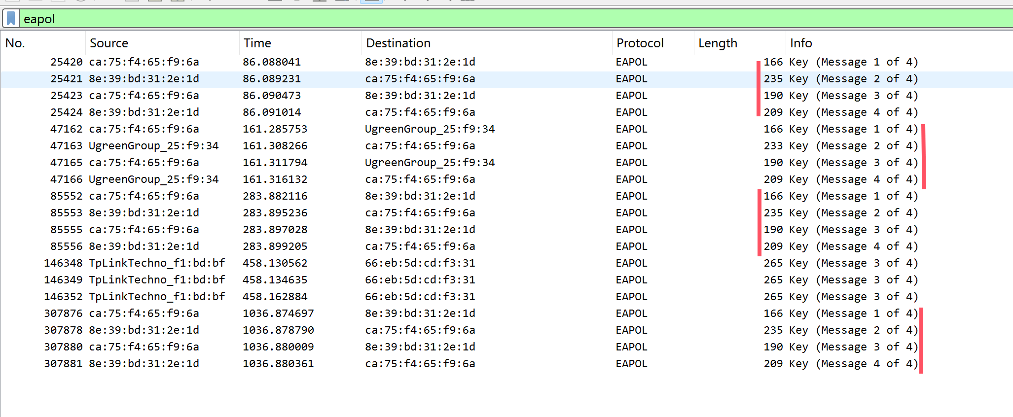The image size is (1013, 417).
Task: Click source 8e:39:bd:31:2e:1d in packet 85556
Action: pyautogui.click(x=144, y=246)
